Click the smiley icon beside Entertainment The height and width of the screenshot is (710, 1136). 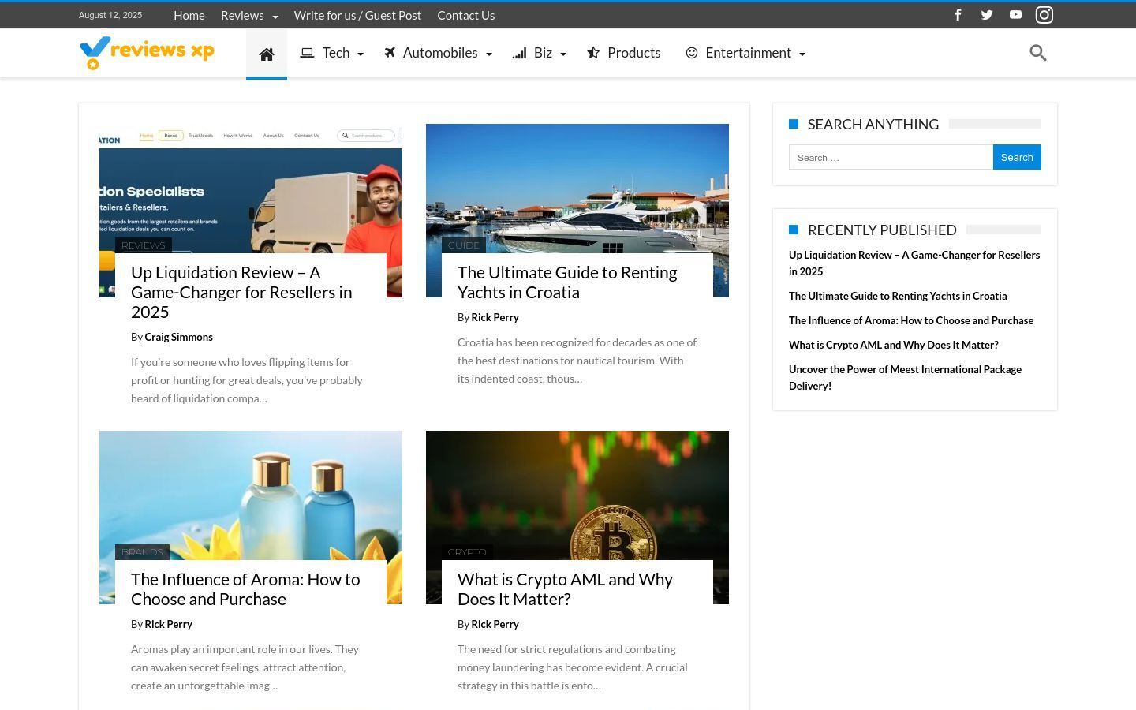click(692, 53)
